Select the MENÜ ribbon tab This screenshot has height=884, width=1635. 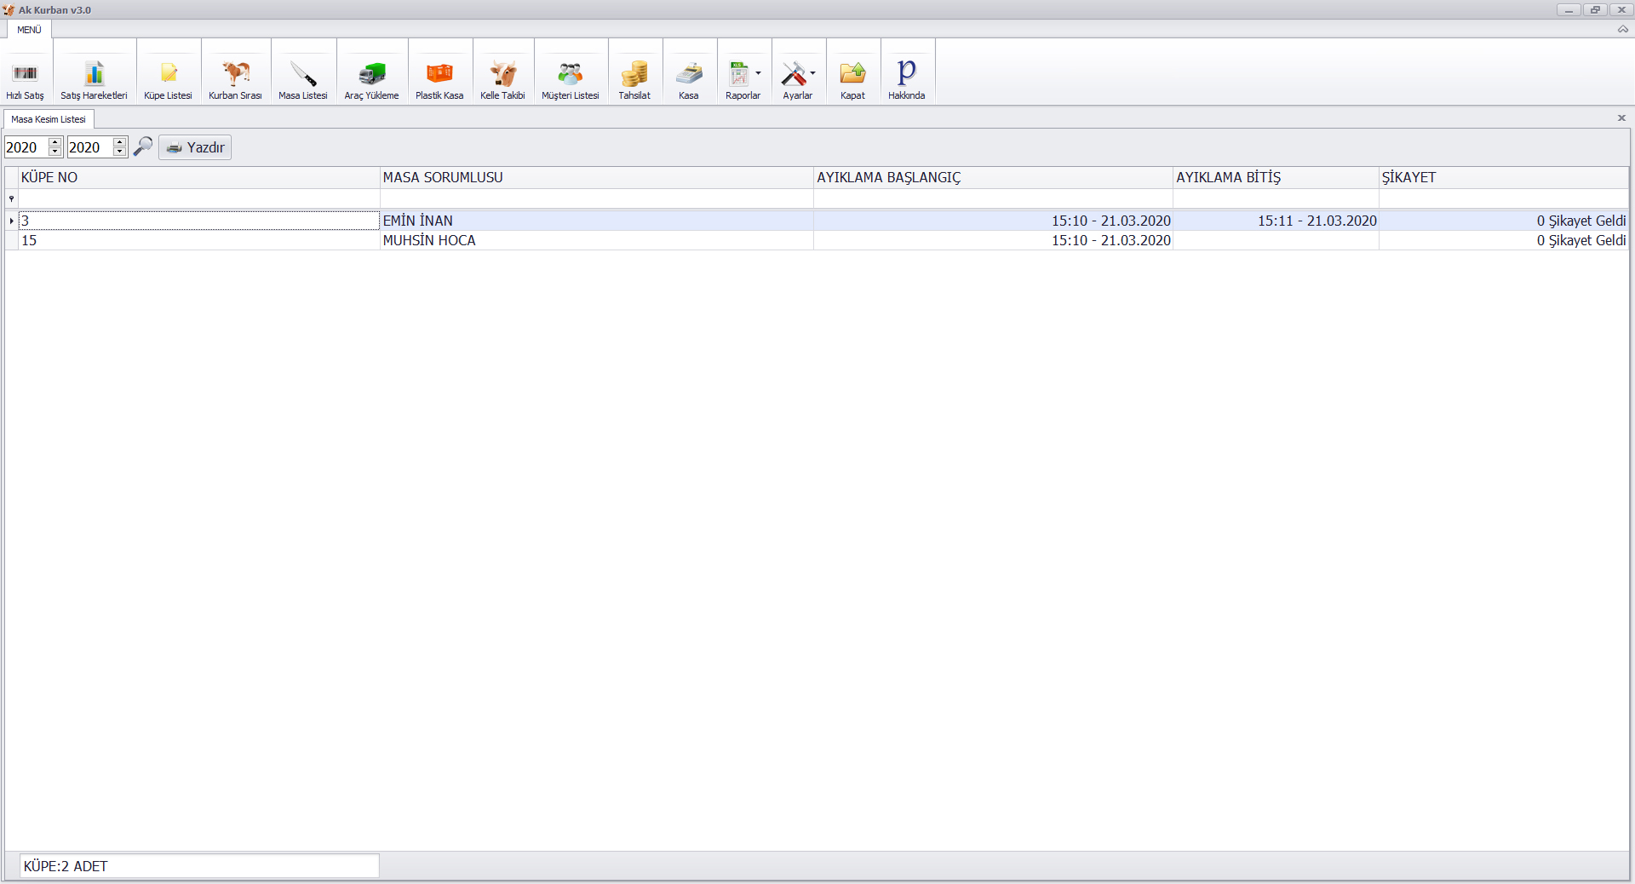click(29, 30)
